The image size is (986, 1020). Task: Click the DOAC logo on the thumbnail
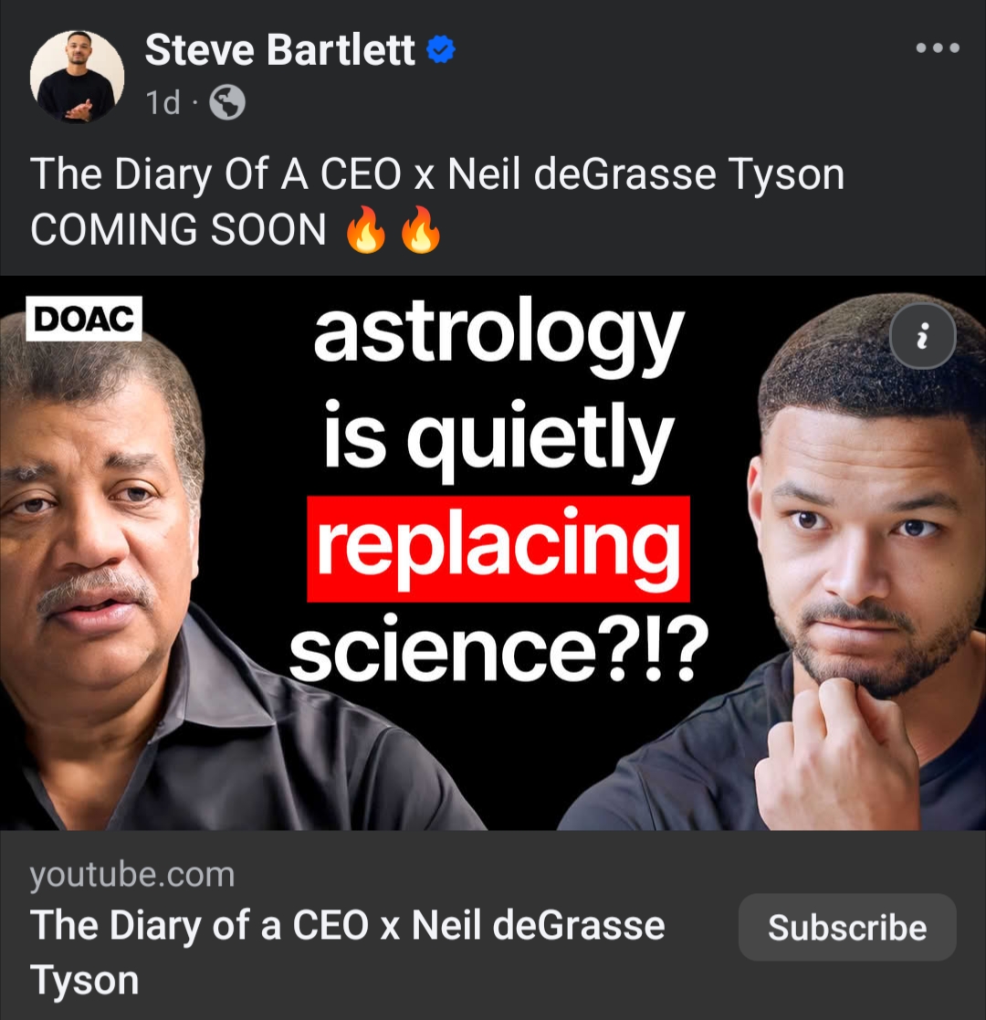84,319
